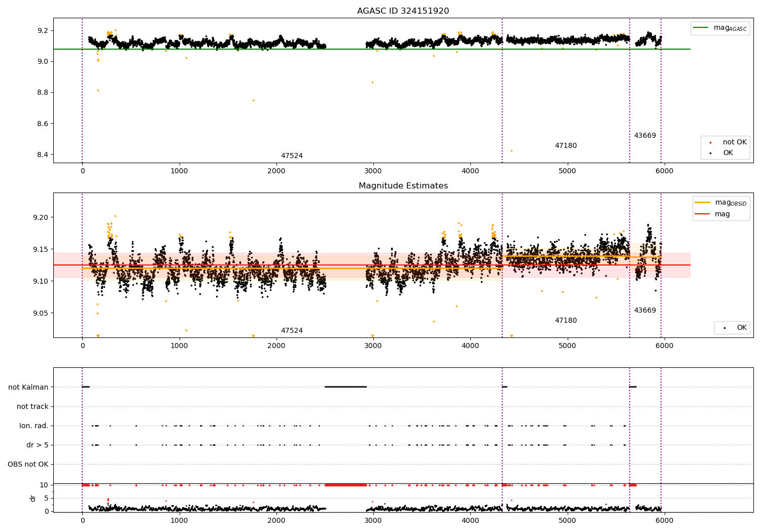This screenshot has height=532, width=761.
Task: Click the green line swatch in mag AGASC legend
Action: 701,28
